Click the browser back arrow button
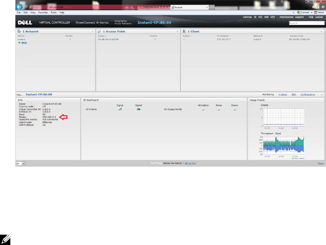 click(x=19, y=7)
